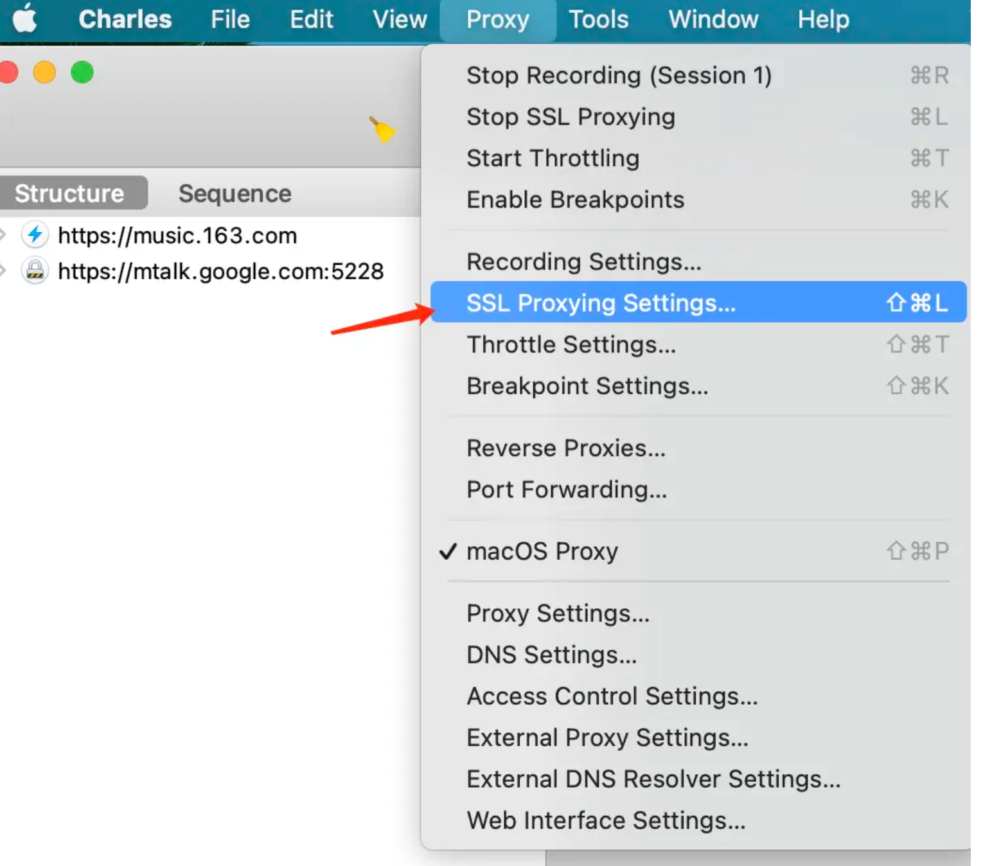The image size is (983, 866).
Task: Open Access Control Settings...
Action: pyautogui.click(x=698, y=696)
